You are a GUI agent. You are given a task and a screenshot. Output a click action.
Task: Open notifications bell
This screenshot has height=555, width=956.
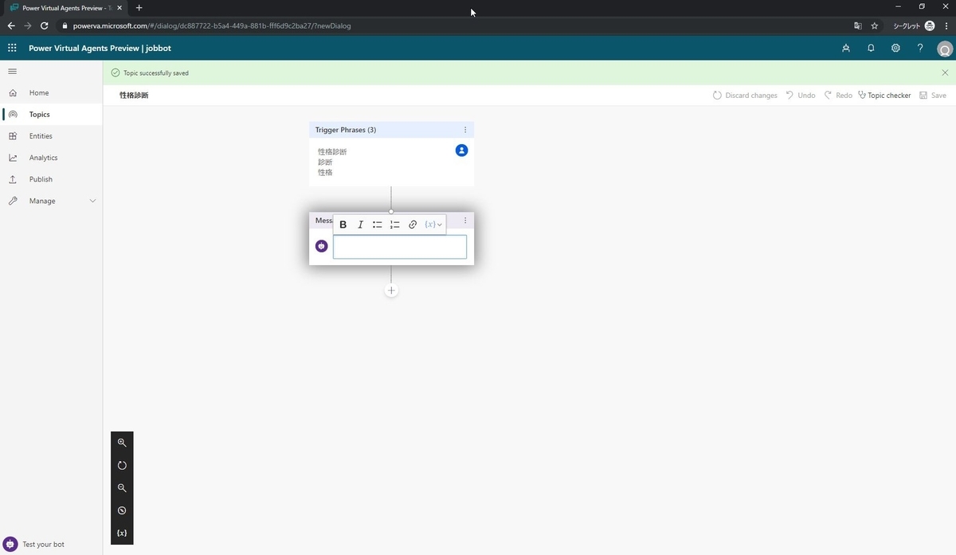[871, 48]
